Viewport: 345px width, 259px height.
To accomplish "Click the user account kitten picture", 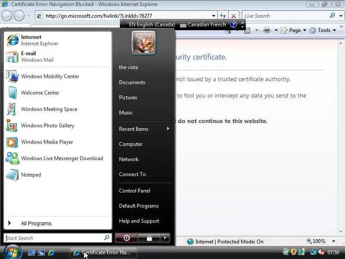I will (x=144, y=43).
